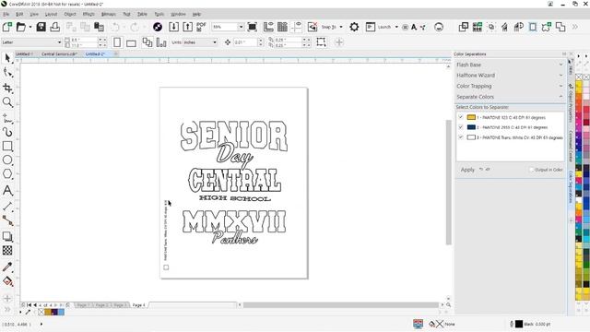The width and height of the screenshot is (590, 332).
Task: Click the Open folder icon
Action: coord(21,27)
